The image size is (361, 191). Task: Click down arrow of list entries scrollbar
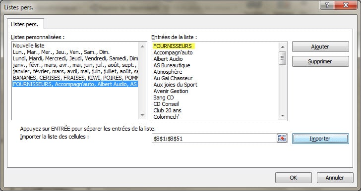coord(283,116)
